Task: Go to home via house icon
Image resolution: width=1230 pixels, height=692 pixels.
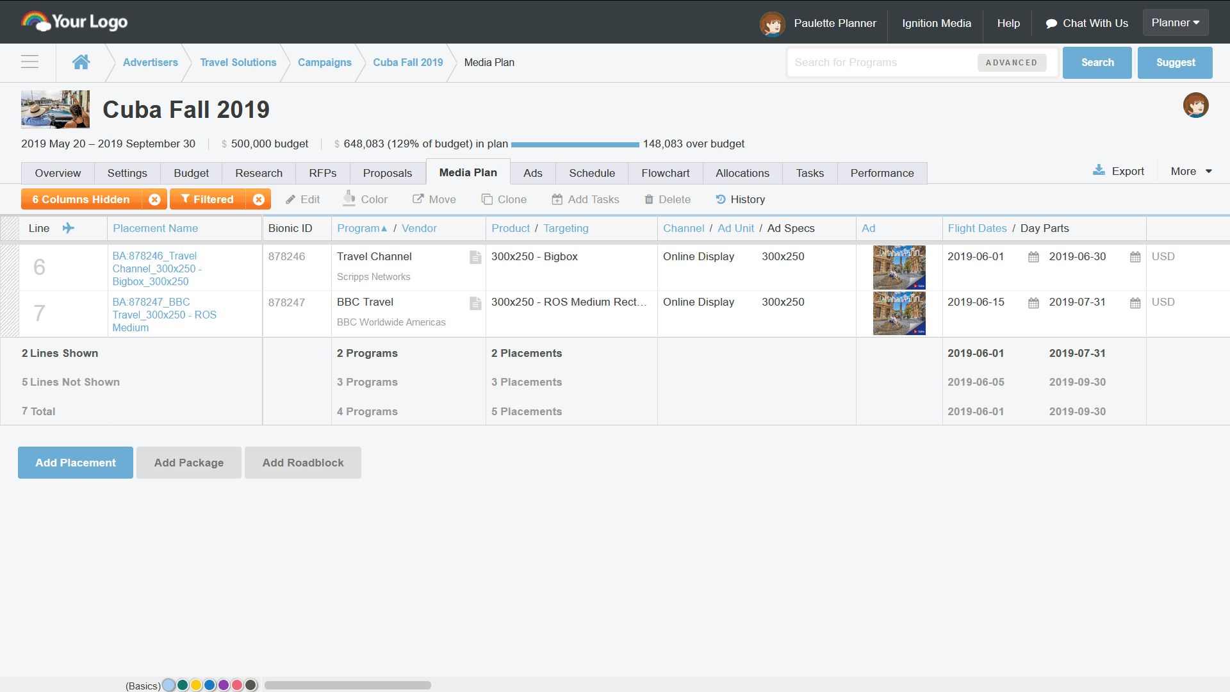Action: [x=81, y=62]
